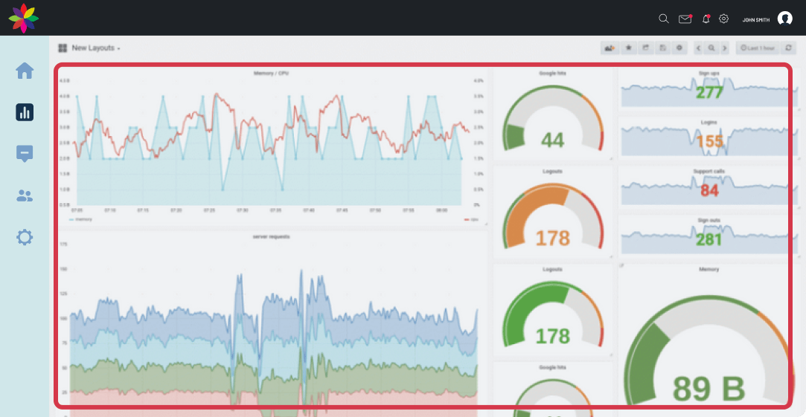Toggle the cpu series in the legend
This screenshot has width=806, height=417.
(470, 219)
